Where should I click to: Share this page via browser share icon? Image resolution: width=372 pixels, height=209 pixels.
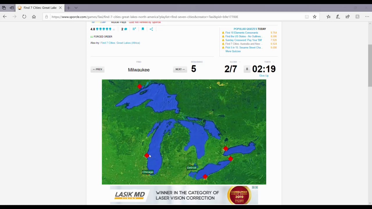tap(348, 17)
